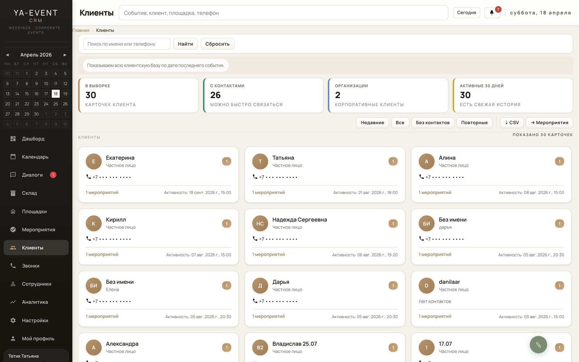Open Аналитика in sidebar menu
The height and width of the screenshot is (362, 579).
pos(36,302)
